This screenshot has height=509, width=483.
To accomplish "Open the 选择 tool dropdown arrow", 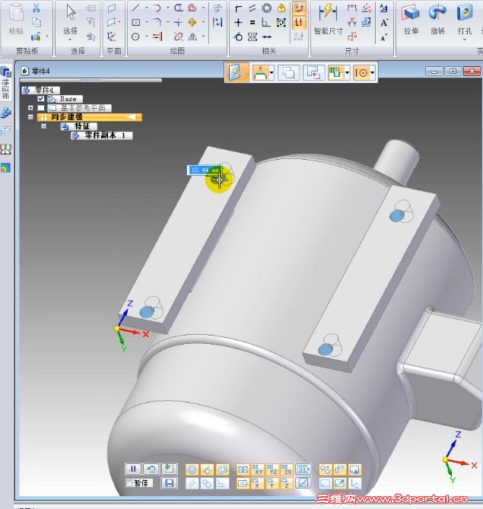I will (71, 40).
